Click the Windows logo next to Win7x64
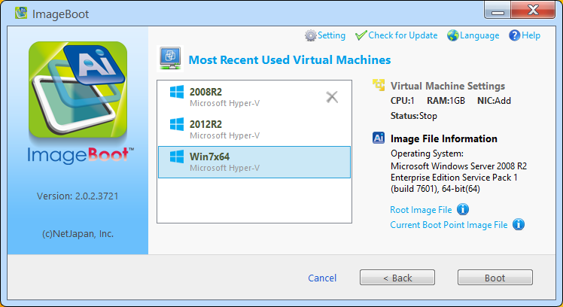 coord(177,157)
